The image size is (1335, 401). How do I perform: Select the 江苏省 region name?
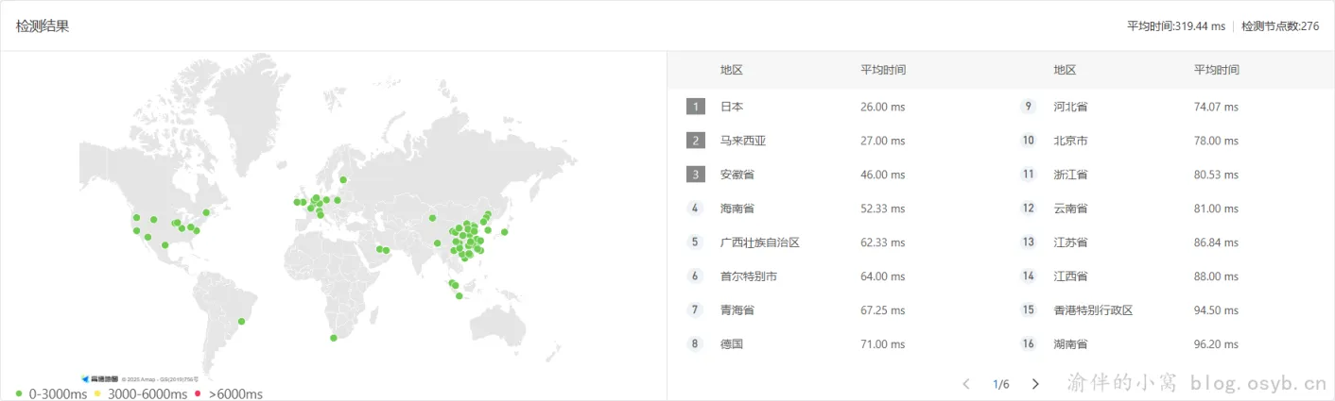point(1070,242)
